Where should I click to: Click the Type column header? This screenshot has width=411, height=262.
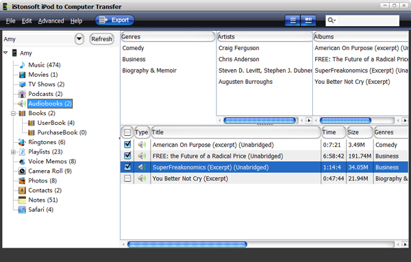click(142, 132)
